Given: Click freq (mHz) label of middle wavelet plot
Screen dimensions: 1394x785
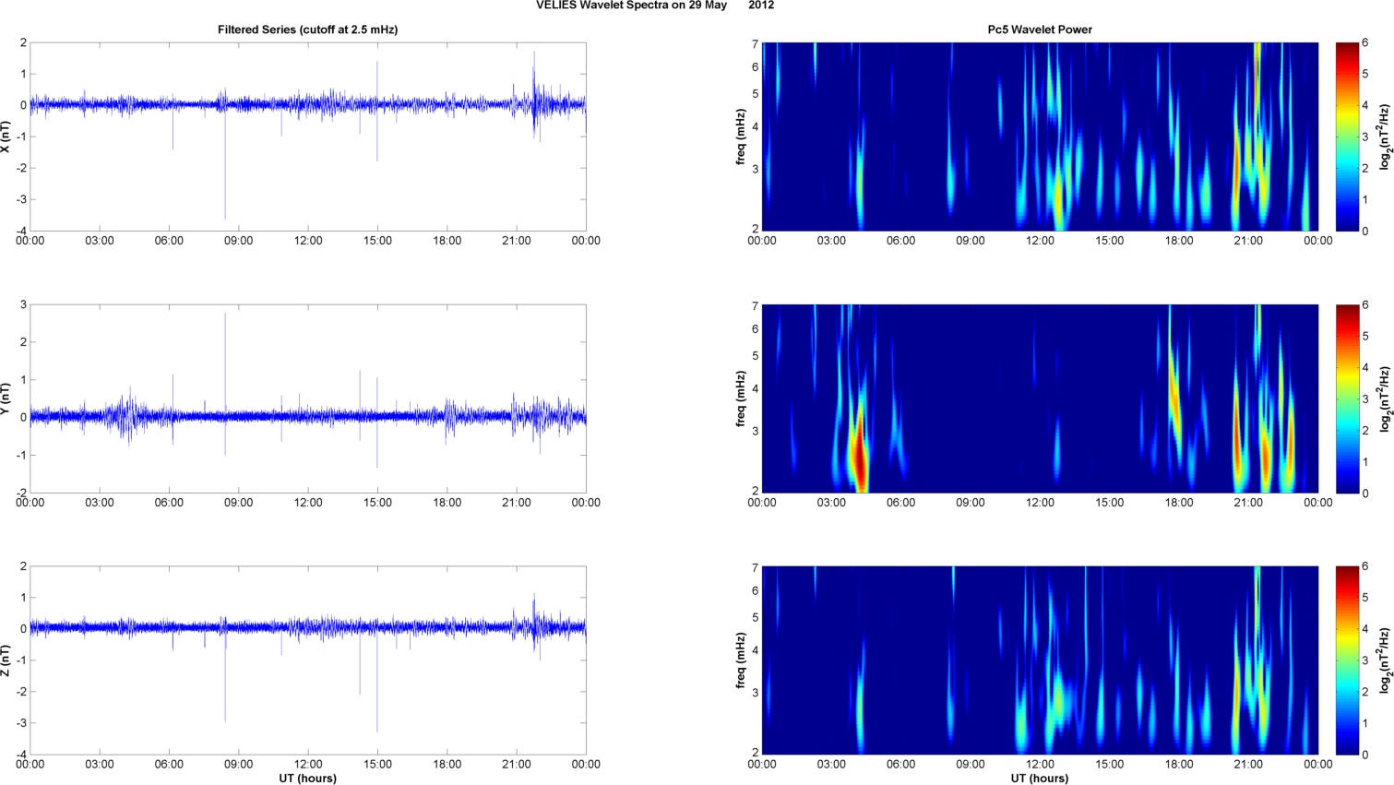Looking at the screenshot, I should click(x=740, y=398).
